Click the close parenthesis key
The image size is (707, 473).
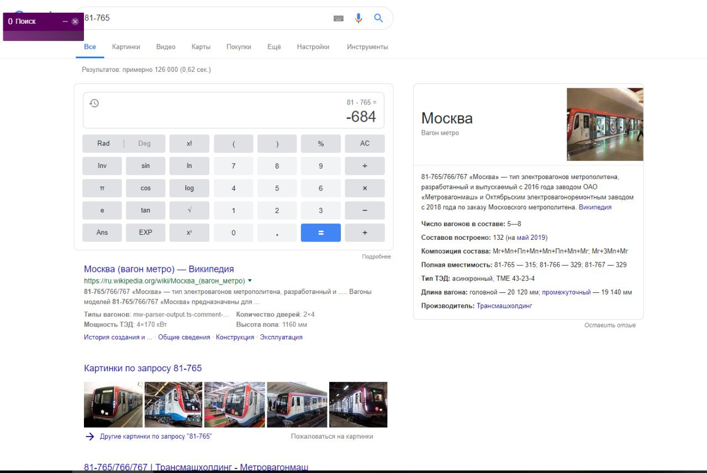pos(277,144)
